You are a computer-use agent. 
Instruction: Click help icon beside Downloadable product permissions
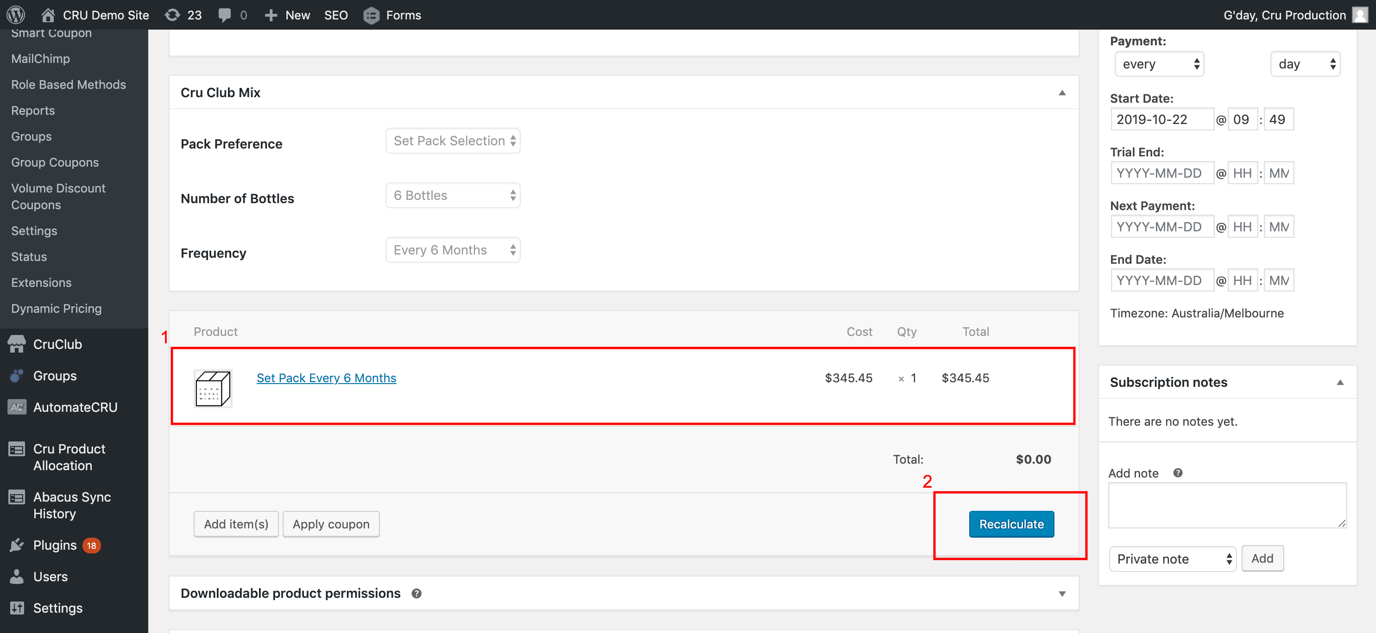[417, 594]
